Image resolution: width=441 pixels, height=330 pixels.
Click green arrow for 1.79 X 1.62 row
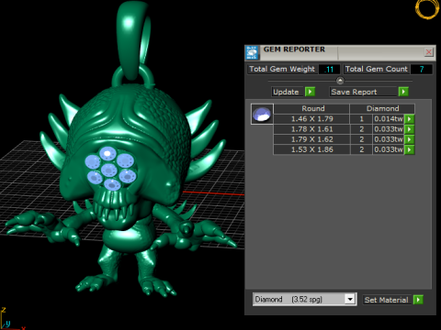click(x=410, y=139)
